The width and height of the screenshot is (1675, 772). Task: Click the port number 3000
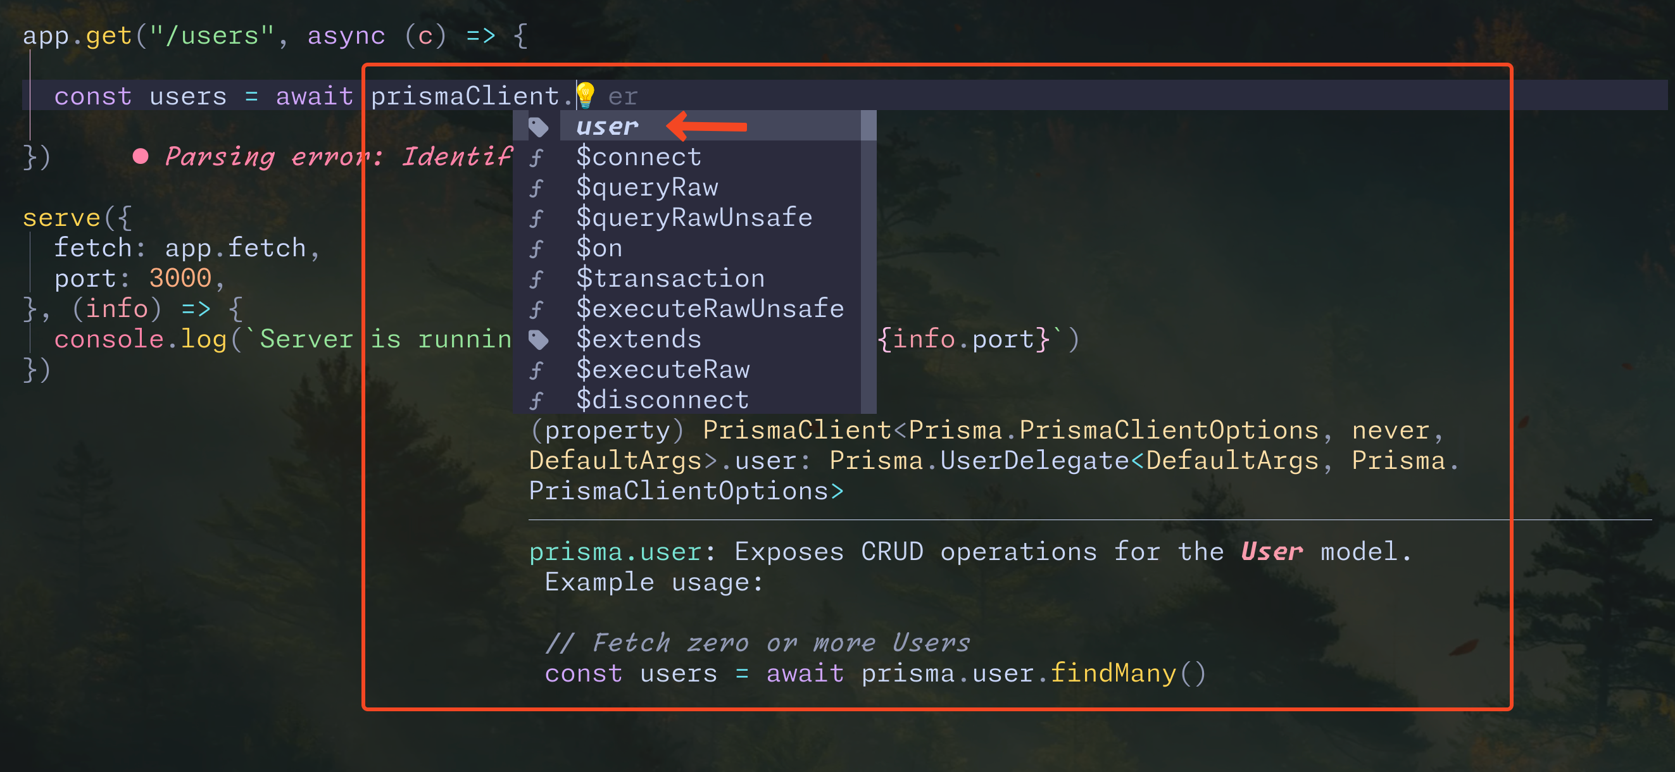(x=180, y=278)
